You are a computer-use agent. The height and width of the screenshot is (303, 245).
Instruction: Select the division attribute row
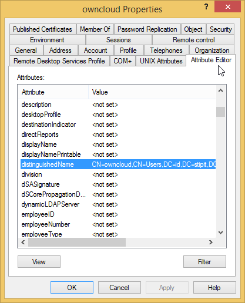click(x=118, y=174)
